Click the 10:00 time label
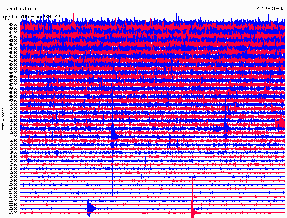Viewport: 287px width, 218px height. [13, 105]
